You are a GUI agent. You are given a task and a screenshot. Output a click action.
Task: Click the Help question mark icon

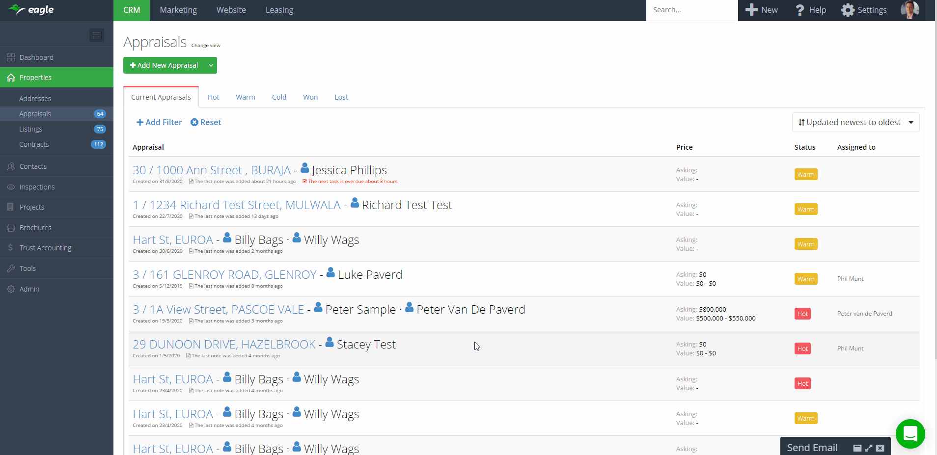[x=799, y=10]
